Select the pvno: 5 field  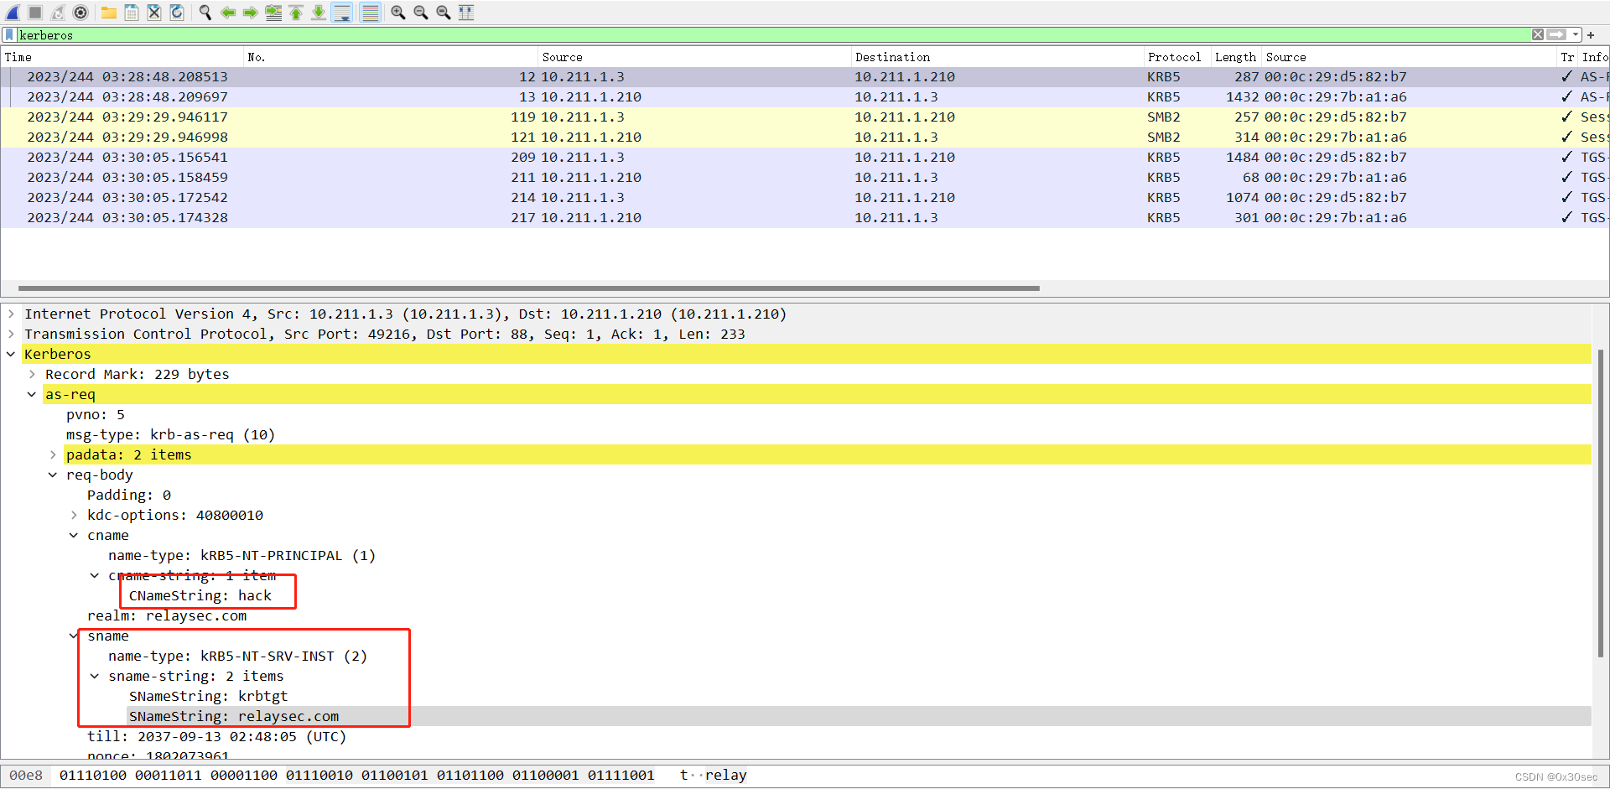point(96,414)
